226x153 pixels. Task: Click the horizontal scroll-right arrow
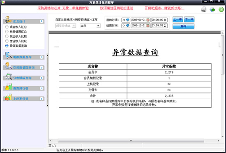(x=219, y=141)
